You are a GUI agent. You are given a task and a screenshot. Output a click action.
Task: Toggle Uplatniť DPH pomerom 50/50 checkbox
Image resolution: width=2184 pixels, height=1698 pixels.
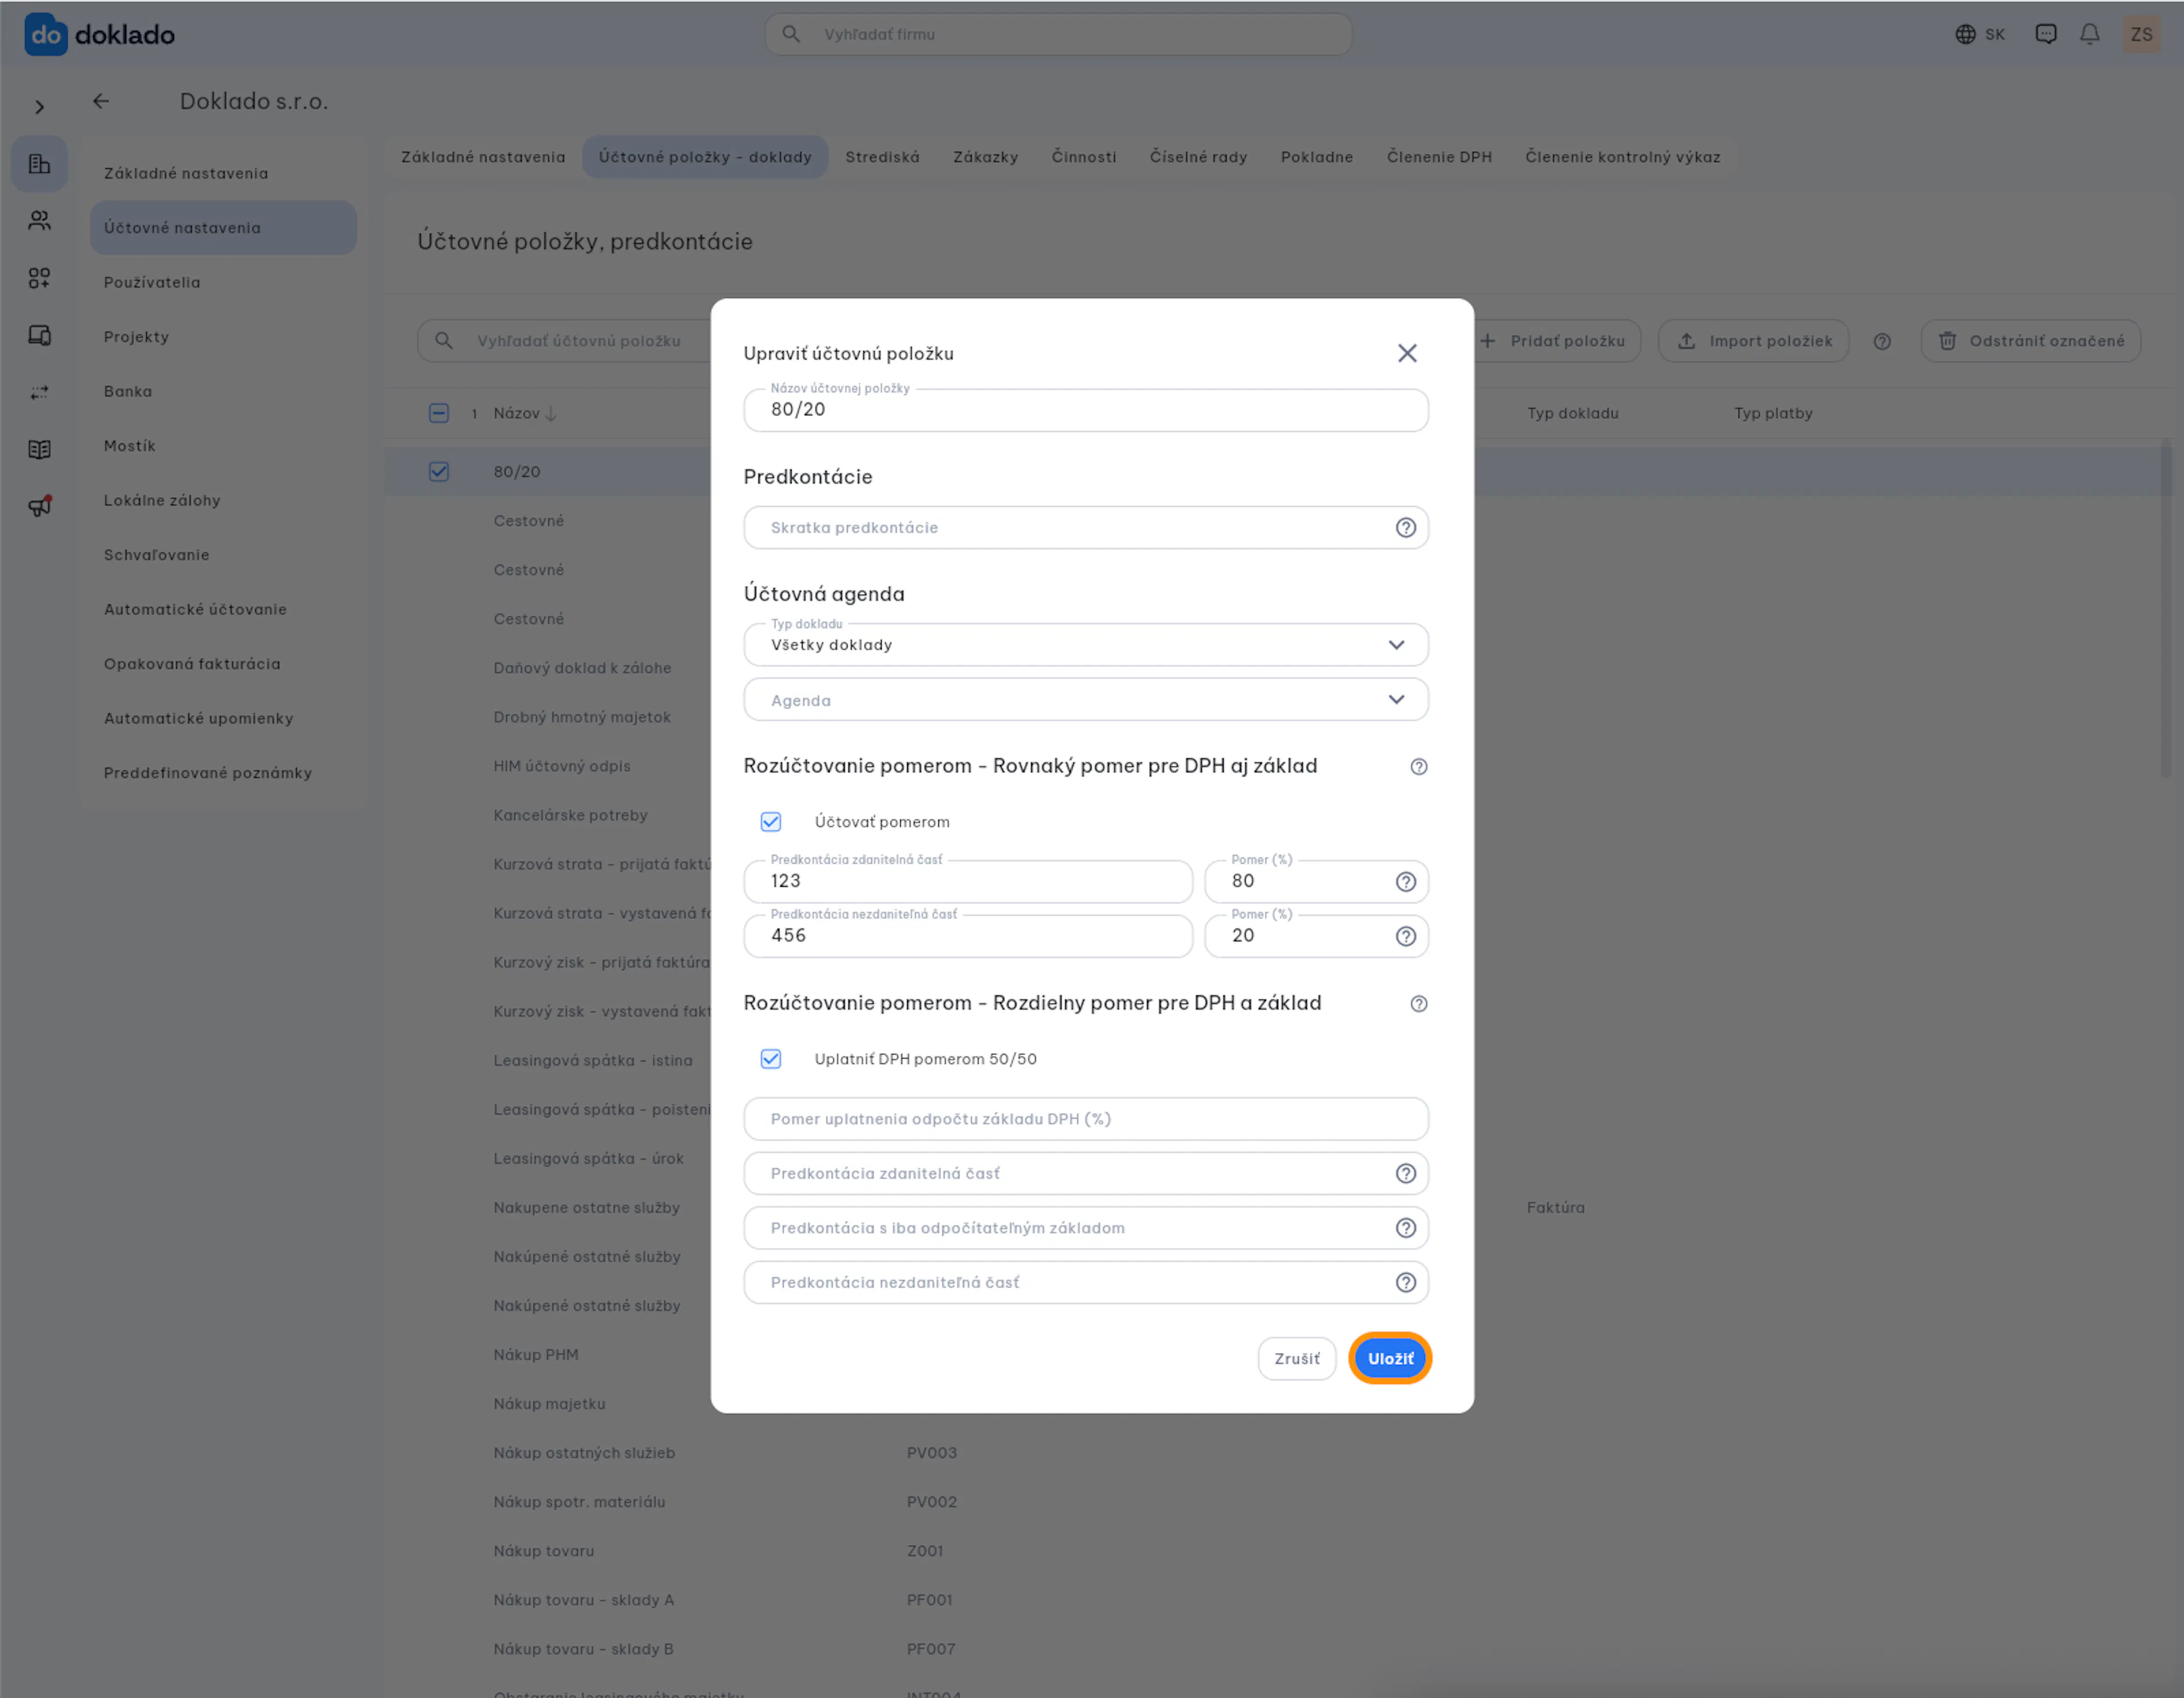tap(770, 1060)
